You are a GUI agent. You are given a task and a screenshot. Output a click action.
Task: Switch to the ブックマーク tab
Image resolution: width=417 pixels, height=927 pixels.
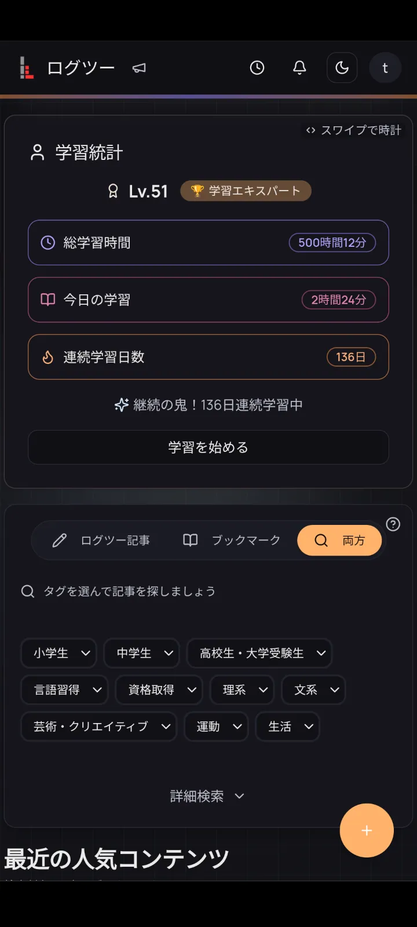[232, 541]
